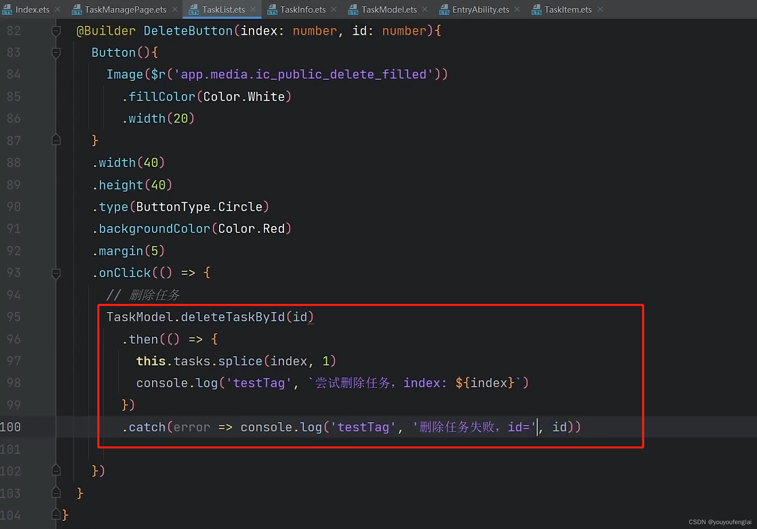Viewport: 757px width, 529px height.
Task: Close the TaskList.ets tab
Action: point(253,10)
